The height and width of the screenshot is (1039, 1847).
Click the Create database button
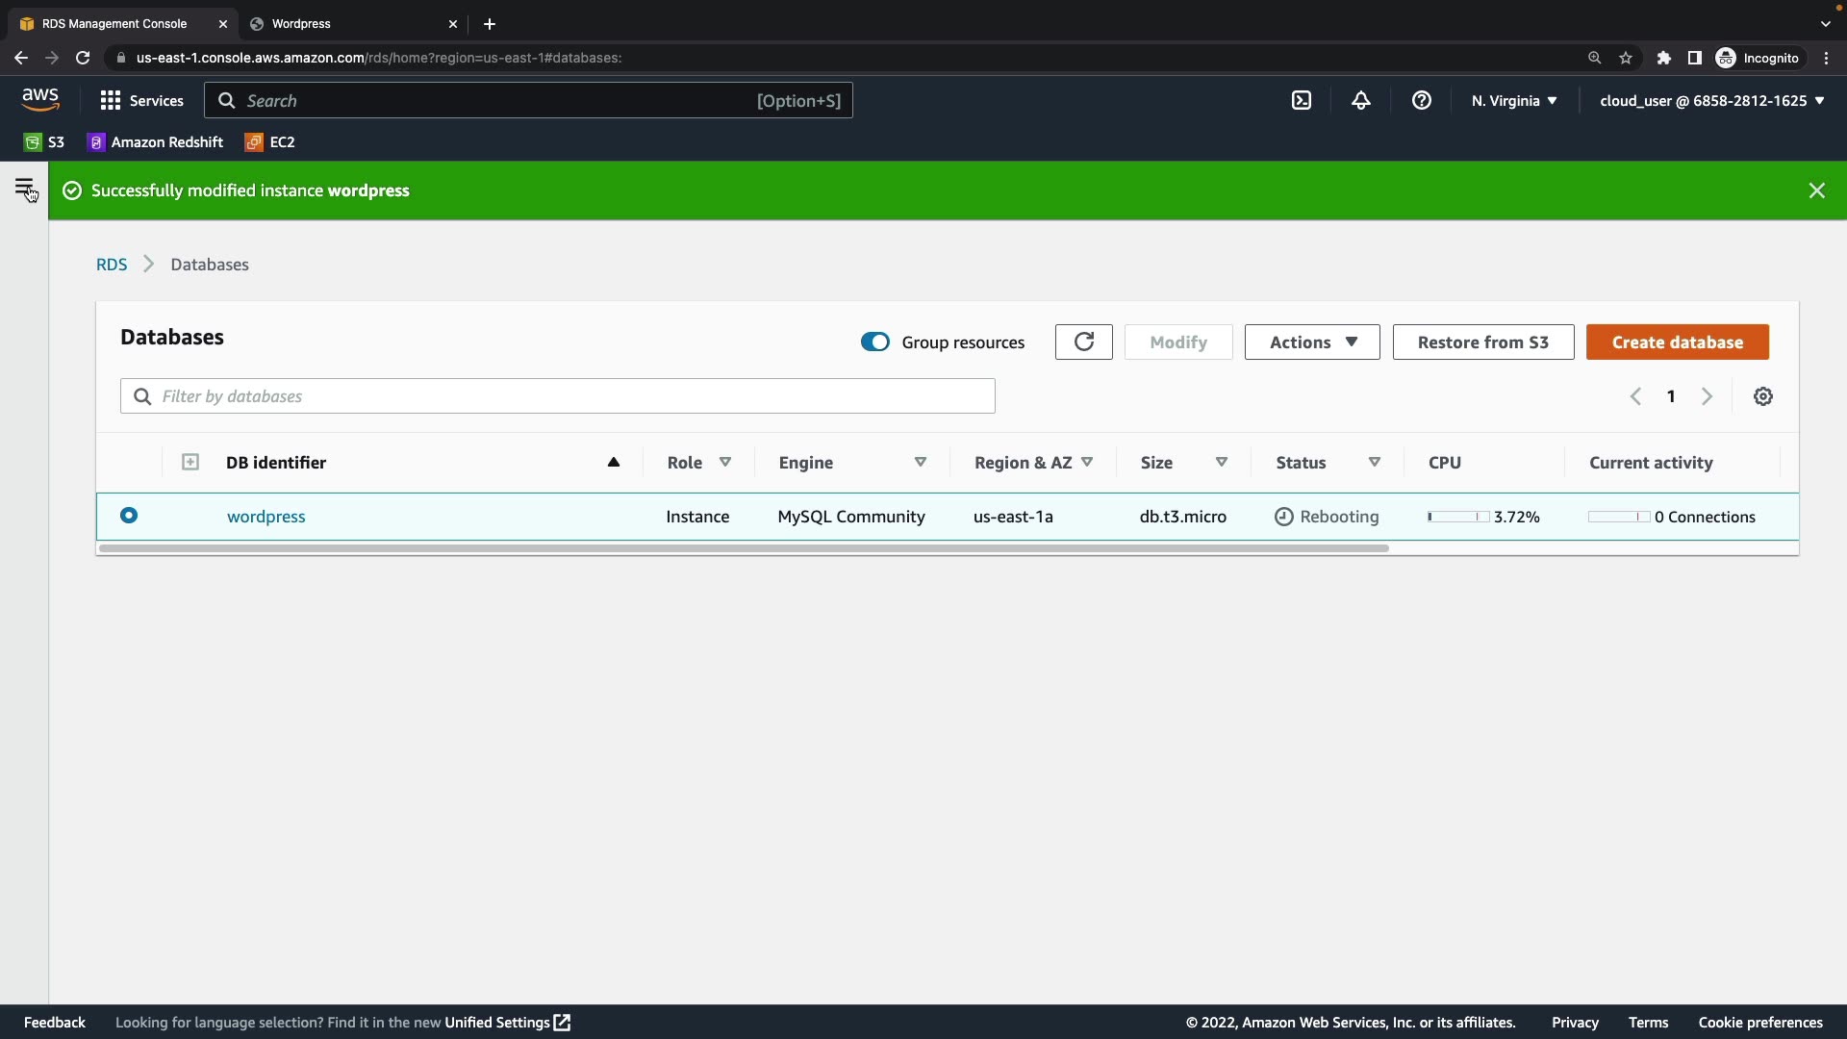[x=1677, y=342]
